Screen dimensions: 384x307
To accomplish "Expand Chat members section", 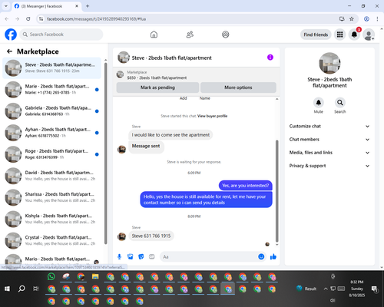I will click(x=329, y=140).
